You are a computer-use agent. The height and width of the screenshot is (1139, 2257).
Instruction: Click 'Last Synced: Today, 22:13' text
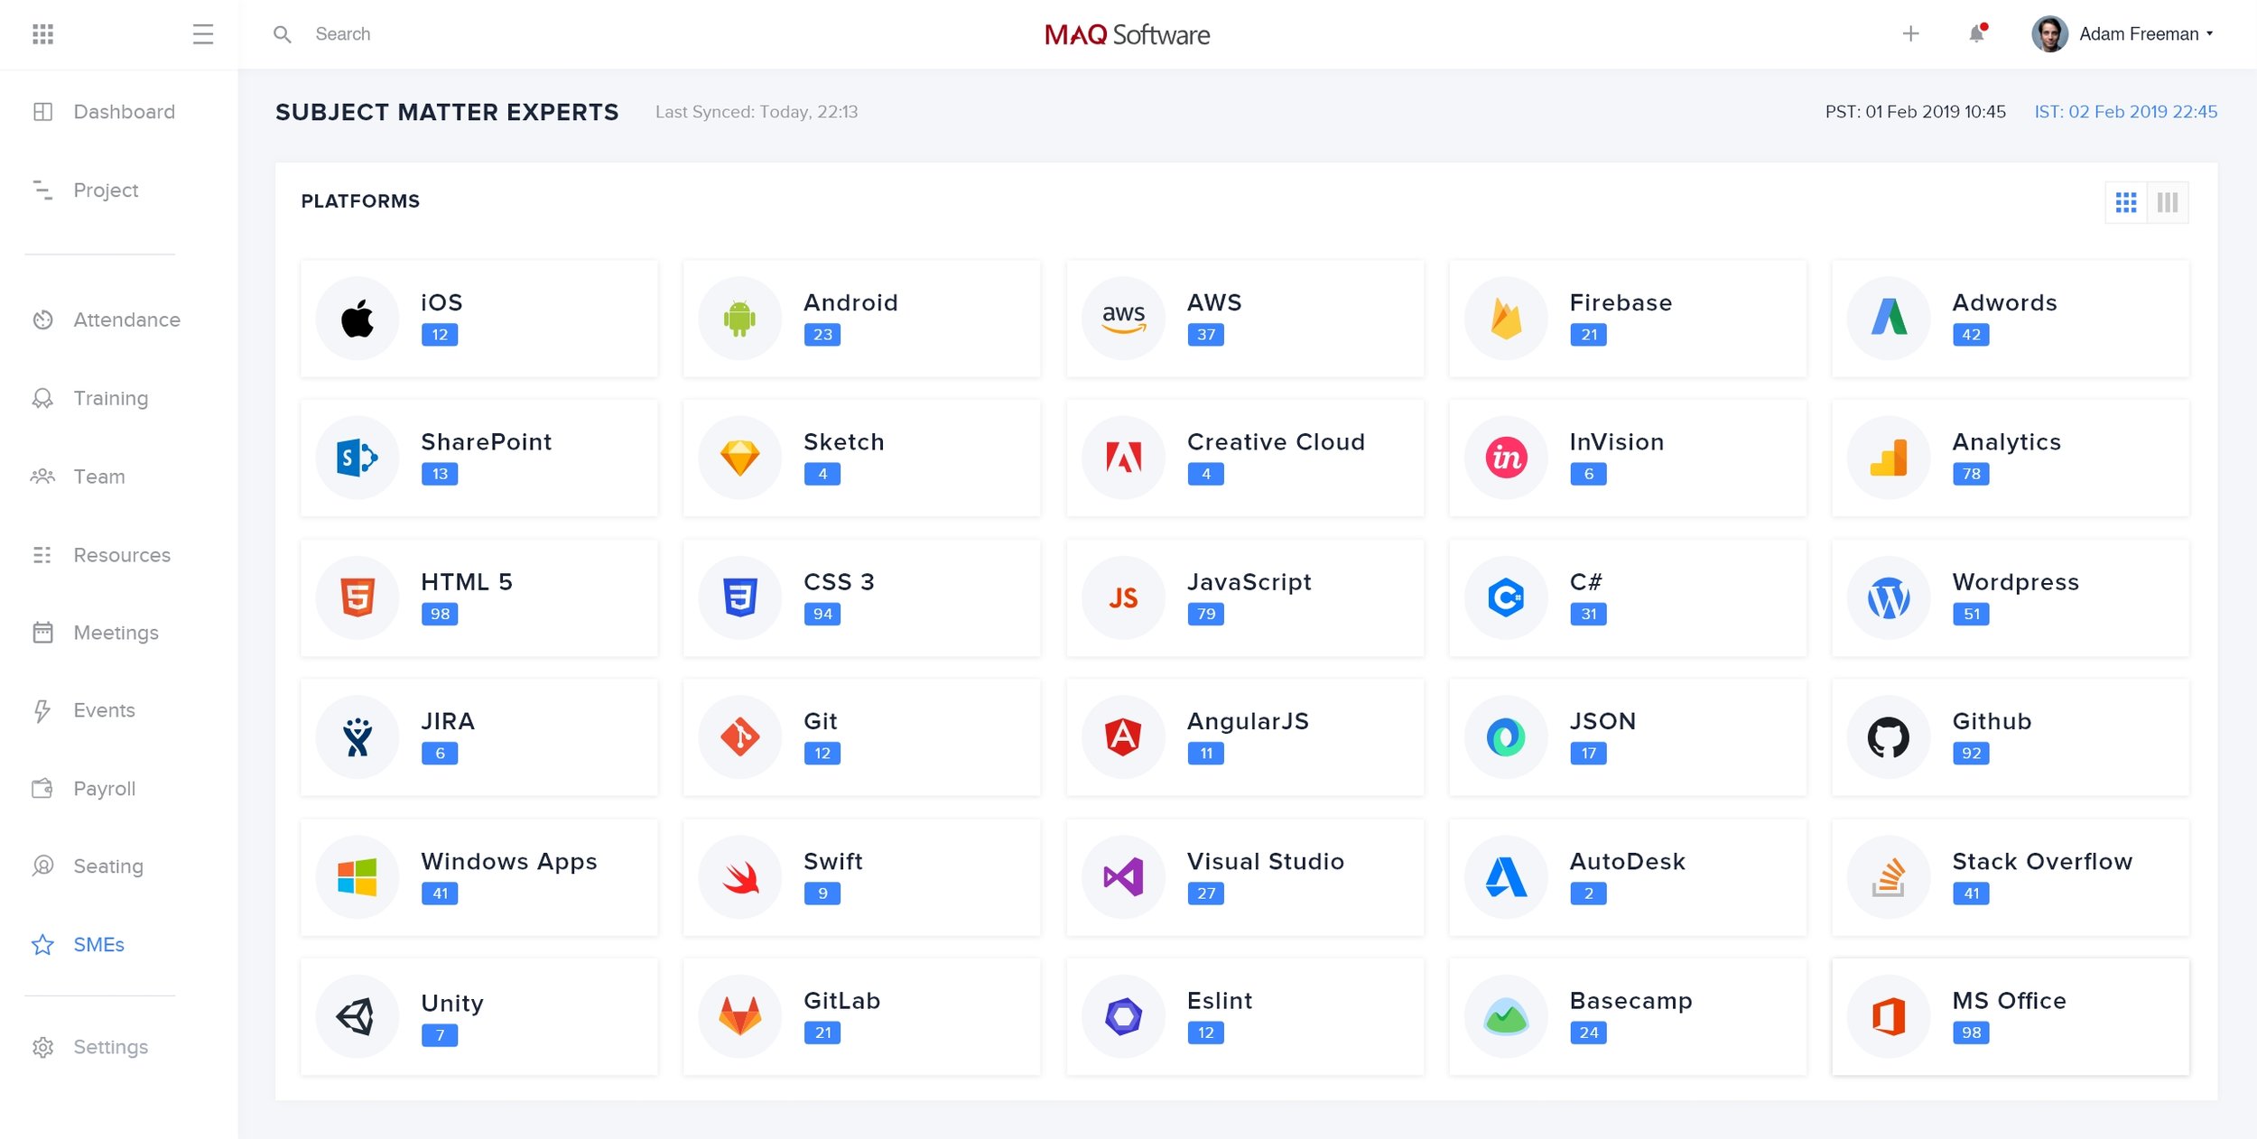coord(757,112)
